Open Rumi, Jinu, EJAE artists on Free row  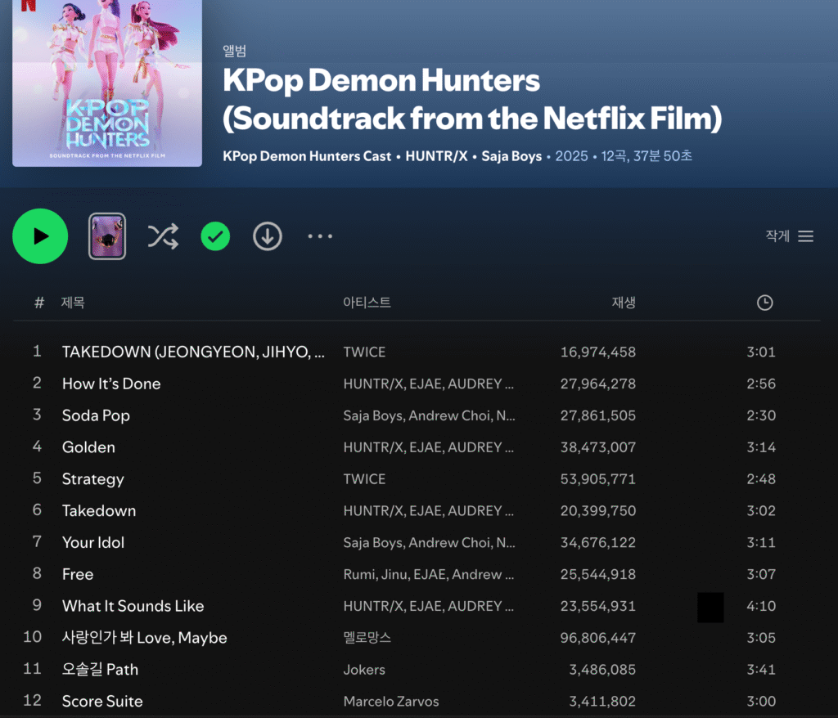(x=428, y=574)
